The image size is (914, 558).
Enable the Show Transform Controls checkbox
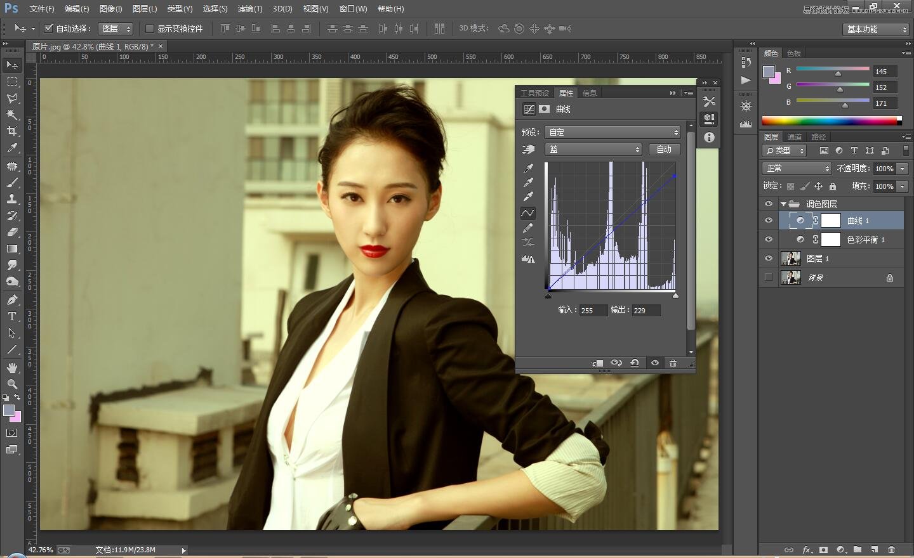tap(150, 29)
